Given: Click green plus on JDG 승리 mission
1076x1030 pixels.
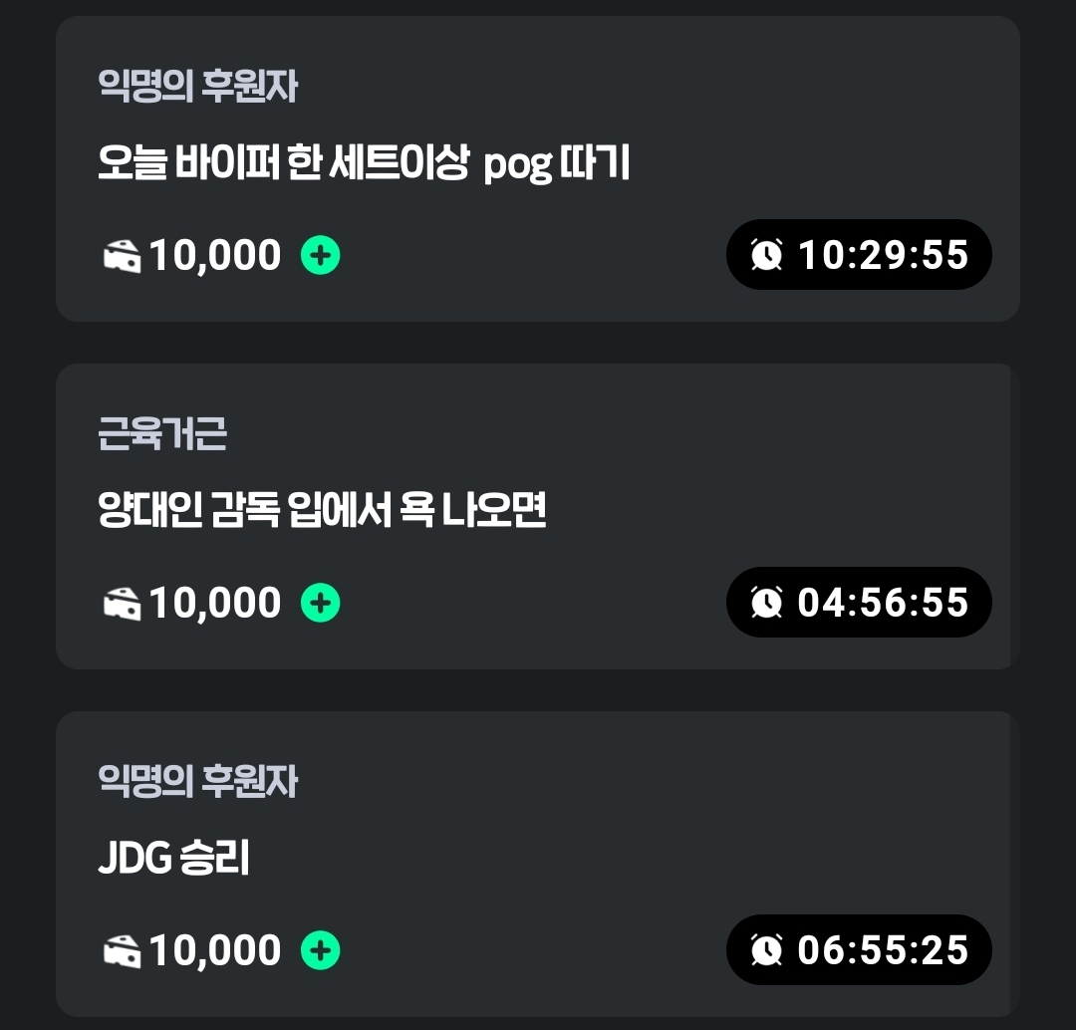Looking at the screenshot, I should (321, 950).
